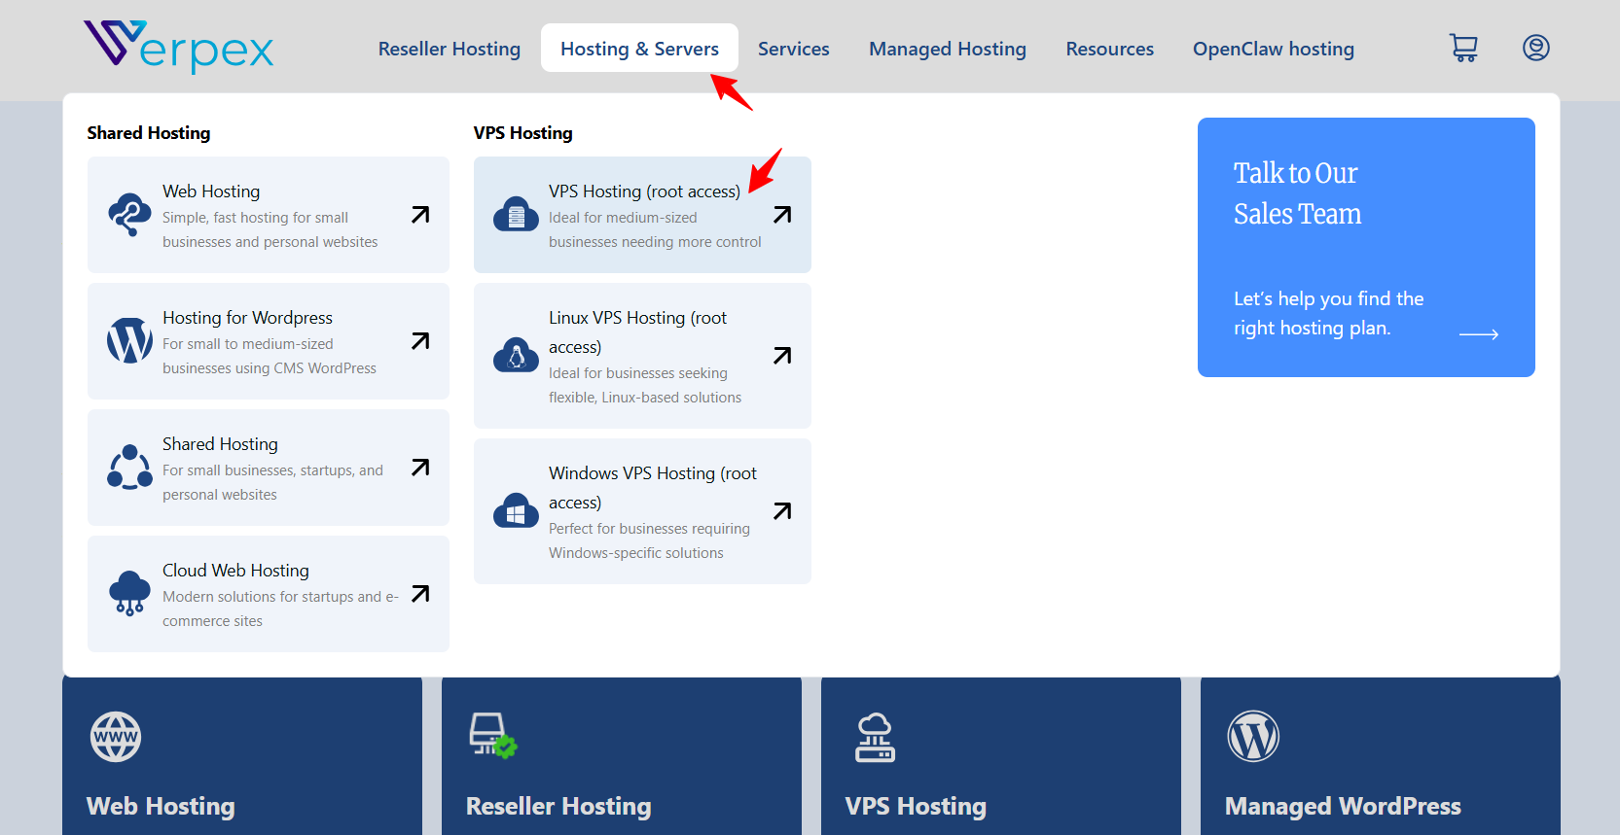Open the Shared Hosting title link in the menu

(x=220, y=444)
